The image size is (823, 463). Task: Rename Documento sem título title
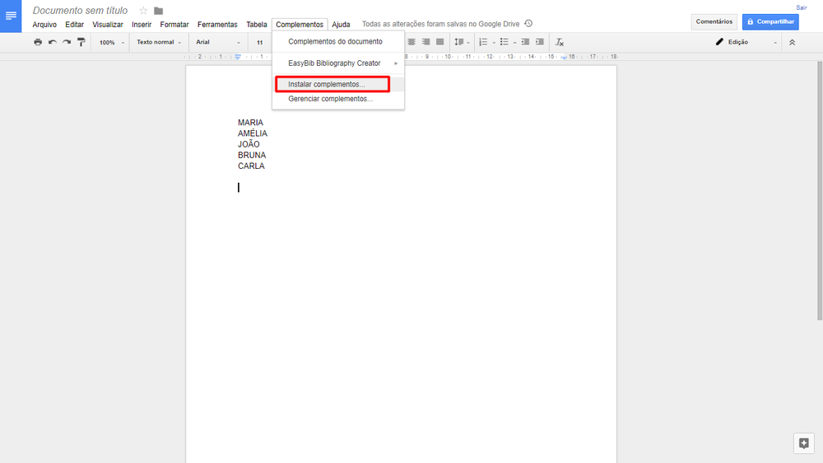80,11
